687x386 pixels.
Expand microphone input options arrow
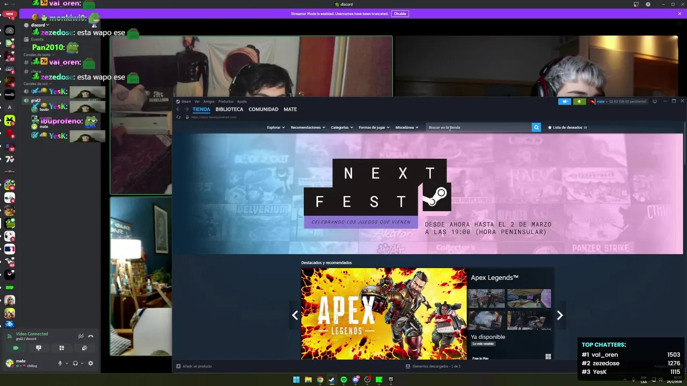point(67,363)
